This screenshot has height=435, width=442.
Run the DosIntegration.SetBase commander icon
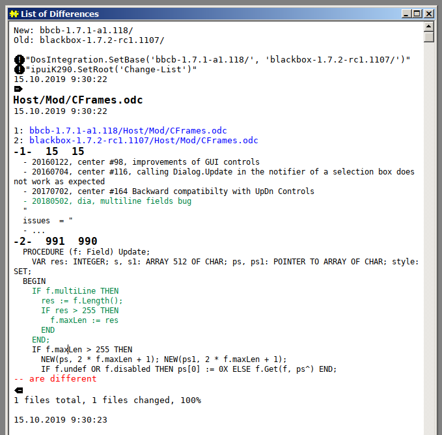19,60
